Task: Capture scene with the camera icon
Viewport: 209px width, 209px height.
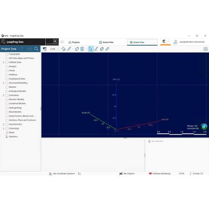Action: 206,49
